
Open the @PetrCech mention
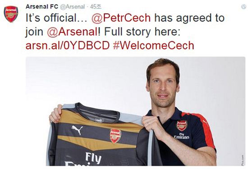click(x=121, y=18)
